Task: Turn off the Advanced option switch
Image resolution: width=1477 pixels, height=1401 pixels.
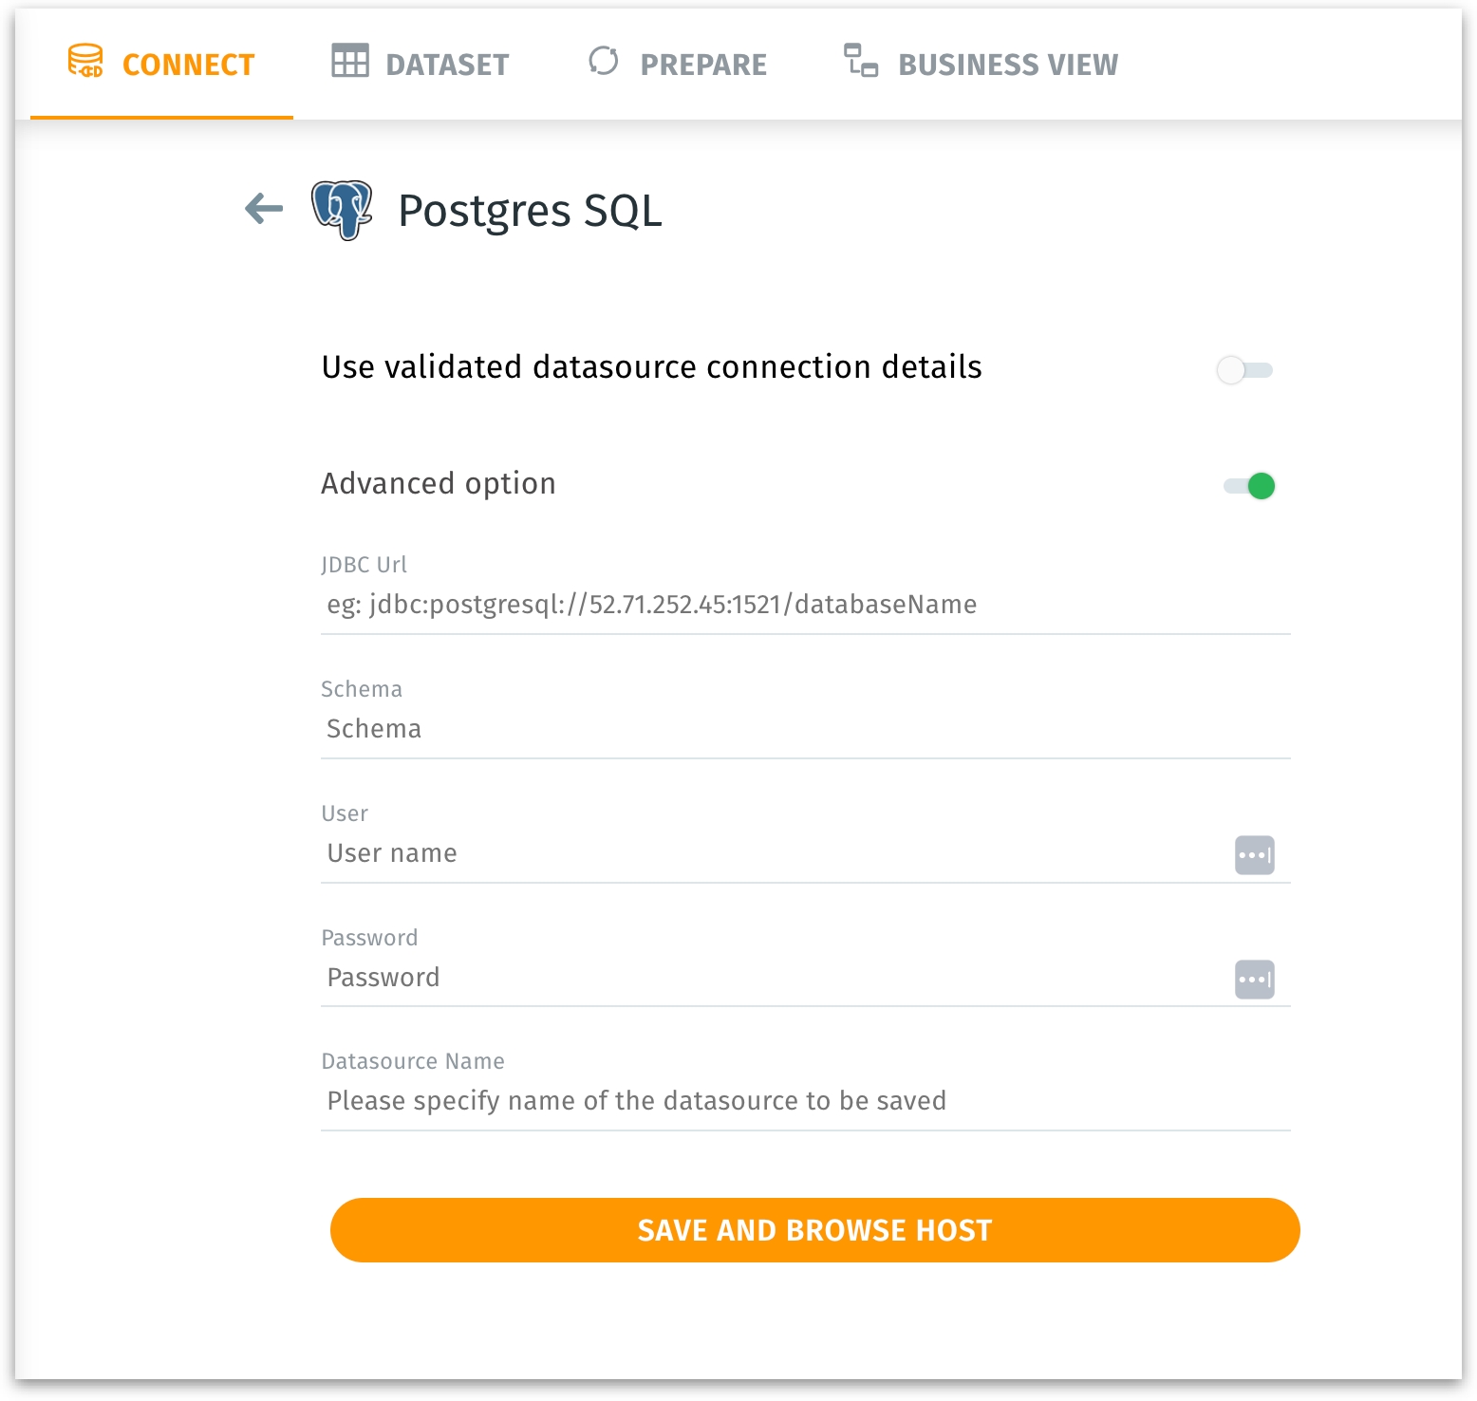Action: pos(1249,486)
